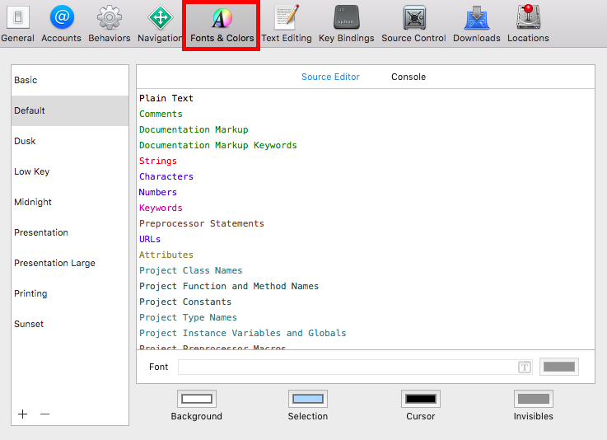This screenshot has width=607, height=440.
Task: Switch to the Source Editor tab
Action: (x=330, y=77)
